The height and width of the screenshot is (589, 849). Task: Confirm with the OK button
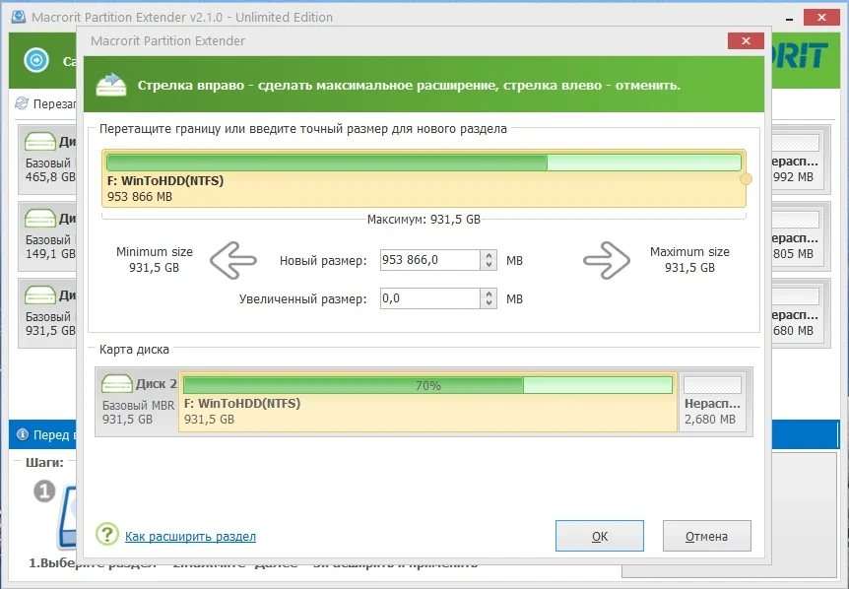pos(600,536)
